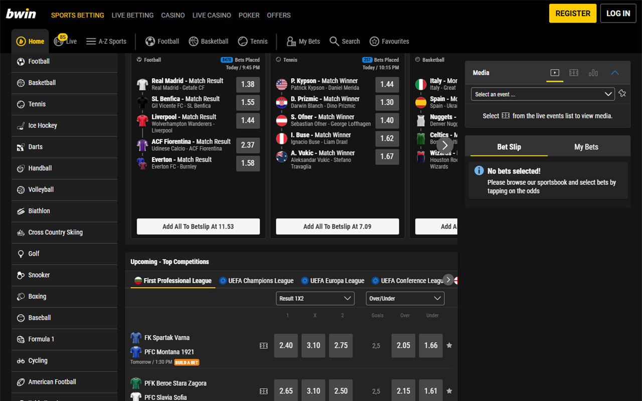Open Favourites star in navigation
642x401 pixels.
pyautogui.click(x=374, y=42)
